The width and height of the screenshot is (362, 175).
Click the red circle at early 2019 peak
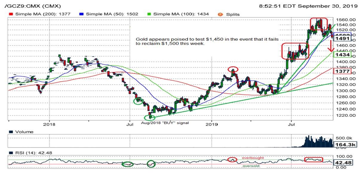(x=233, y=69)
